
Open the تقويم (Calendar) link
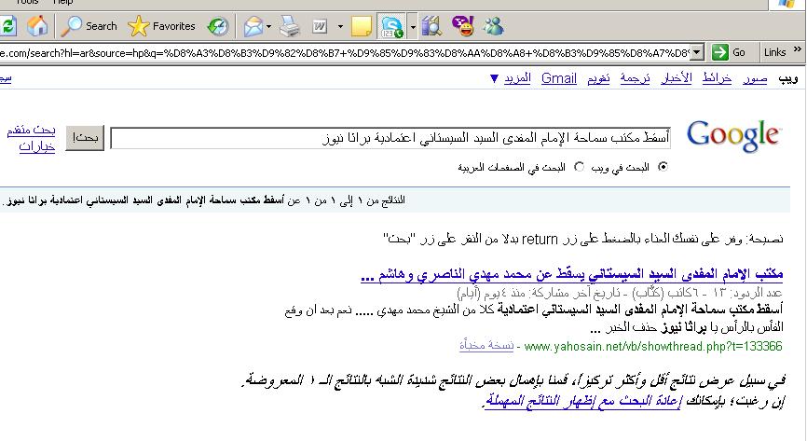pos(598,78)
